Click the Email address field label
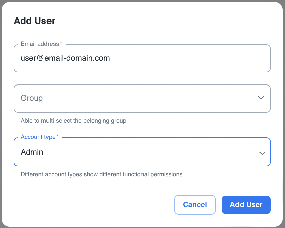 pyautogui.click(x=39, y=44)
